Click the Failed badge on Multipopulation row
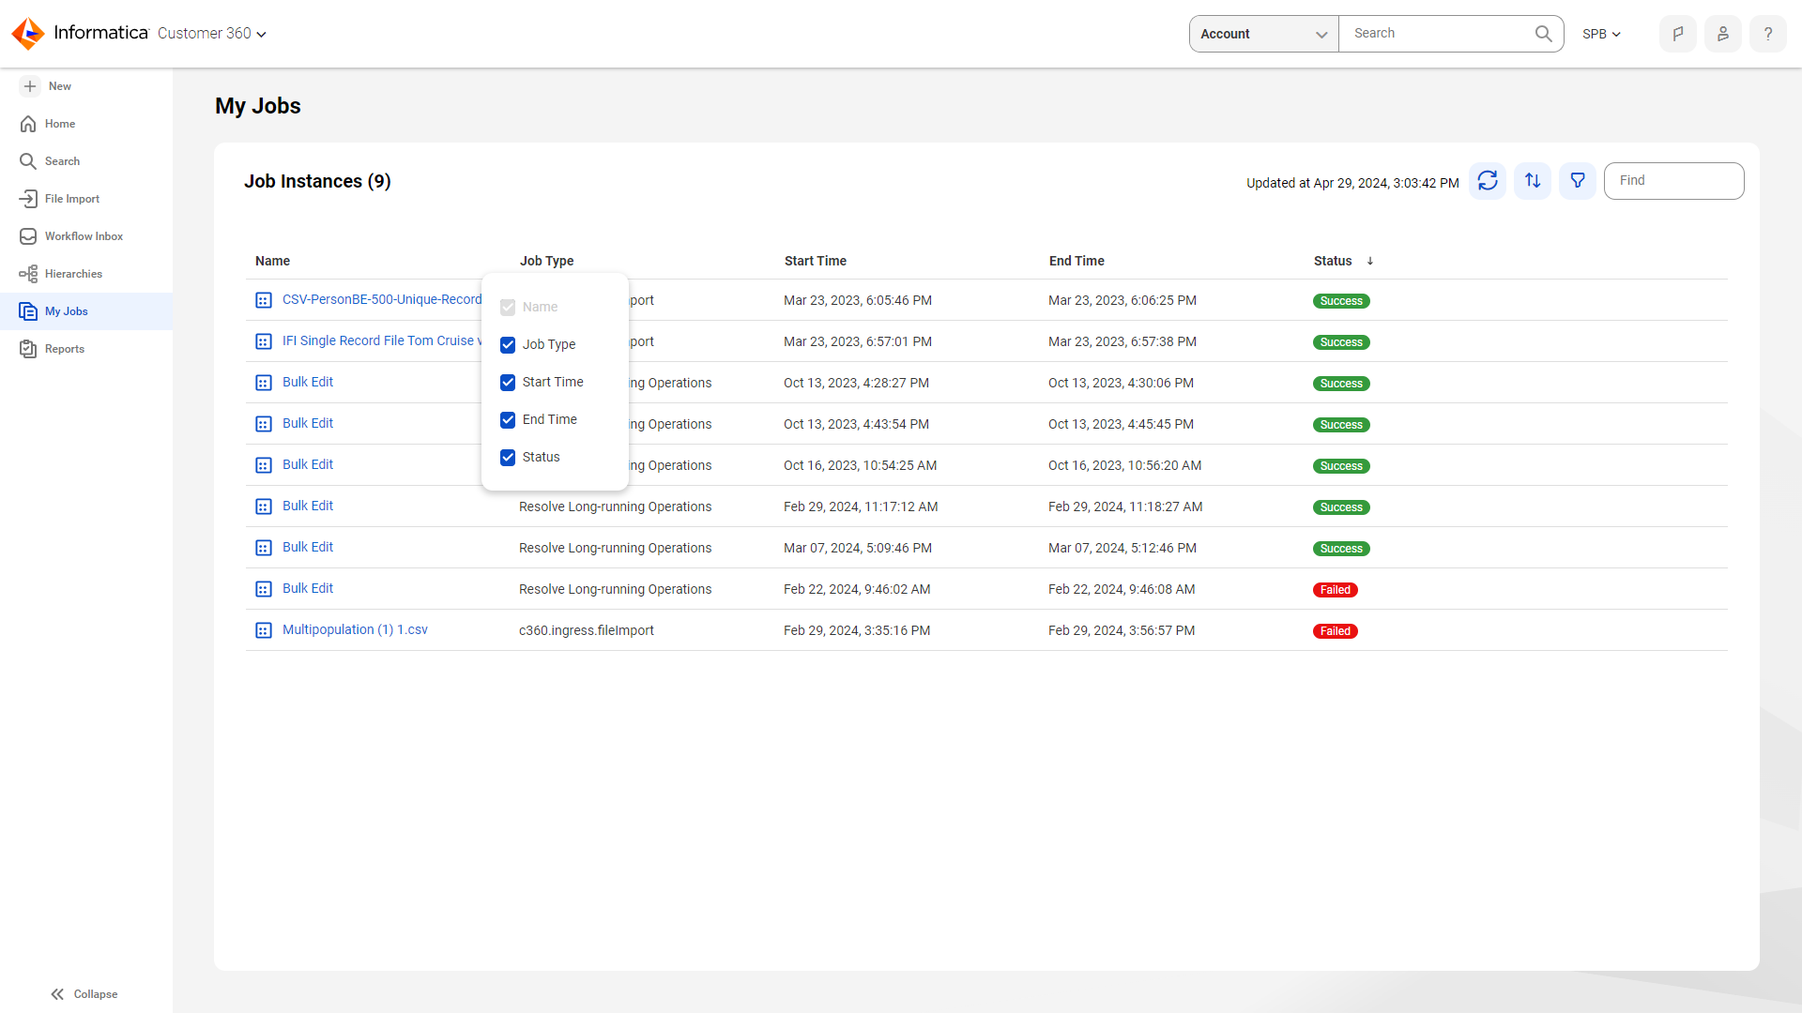Image resolution: width=1802 pixels, height=1013 pixels. tap(1335, 631)
